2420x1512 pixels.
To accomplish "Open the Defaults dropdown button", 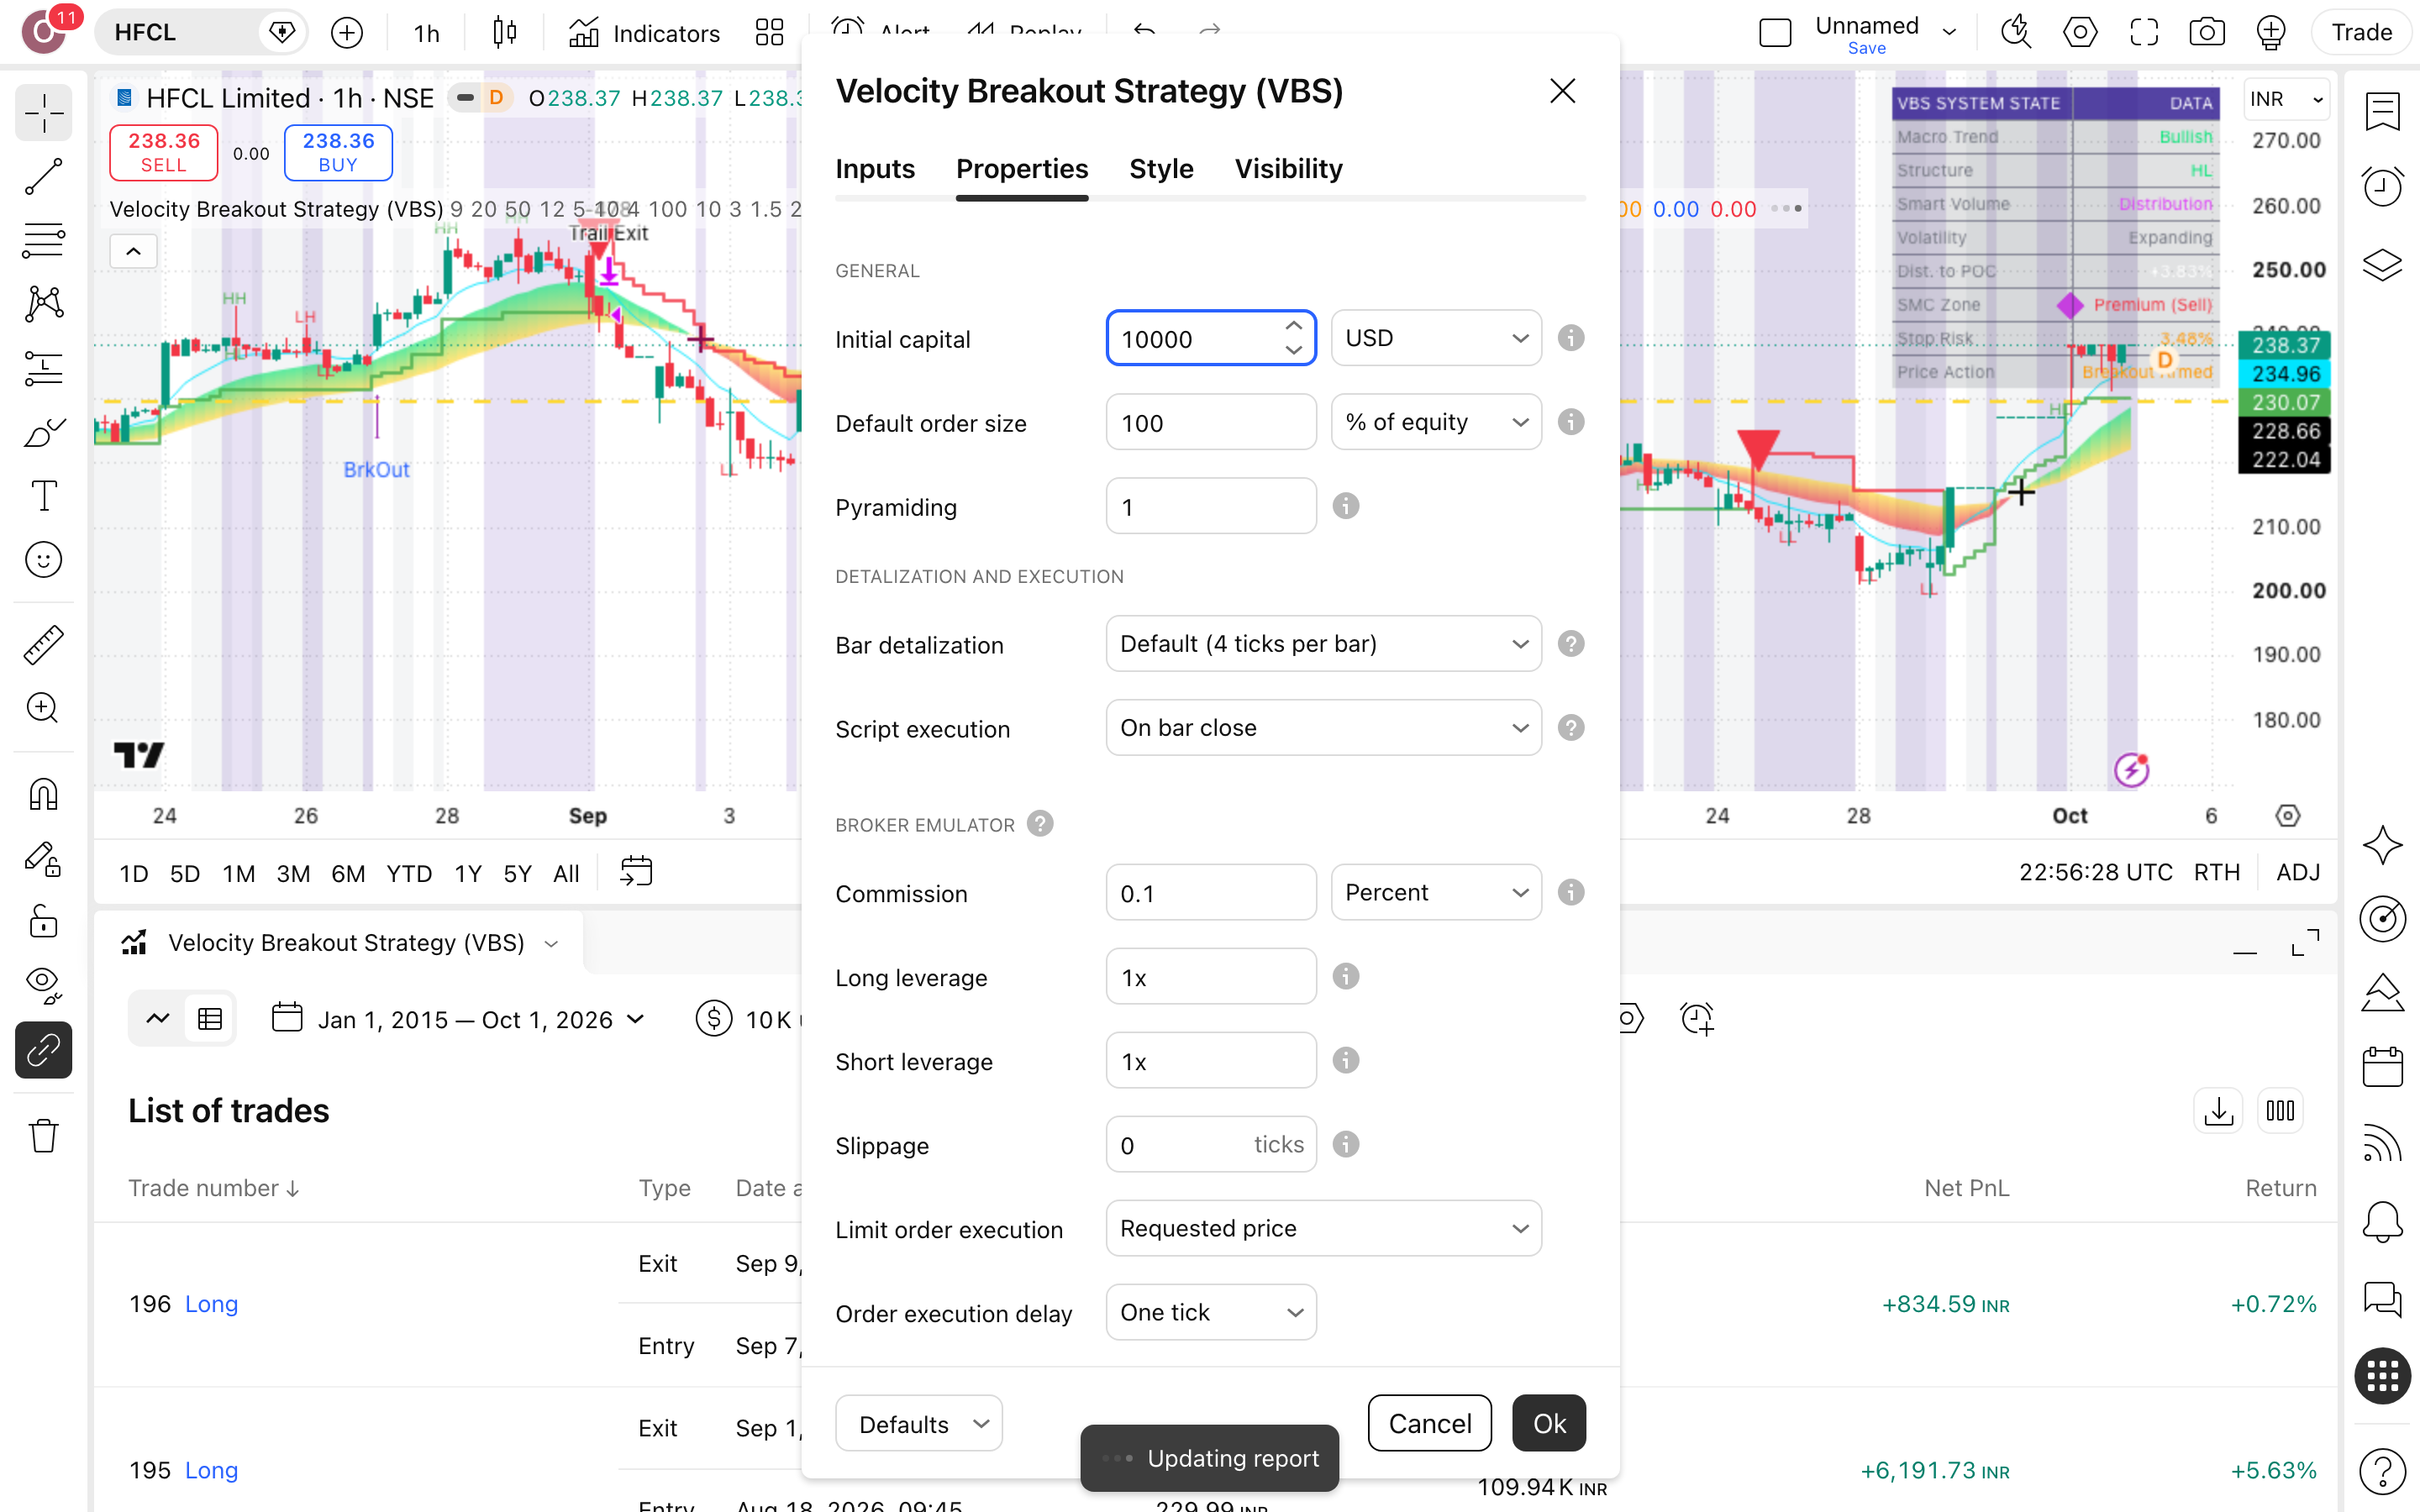I will pos(919,1423).
